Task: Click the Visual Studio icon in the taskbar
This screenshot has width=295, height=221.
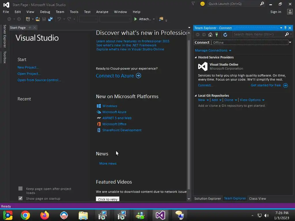Action: tap(160, 215)
